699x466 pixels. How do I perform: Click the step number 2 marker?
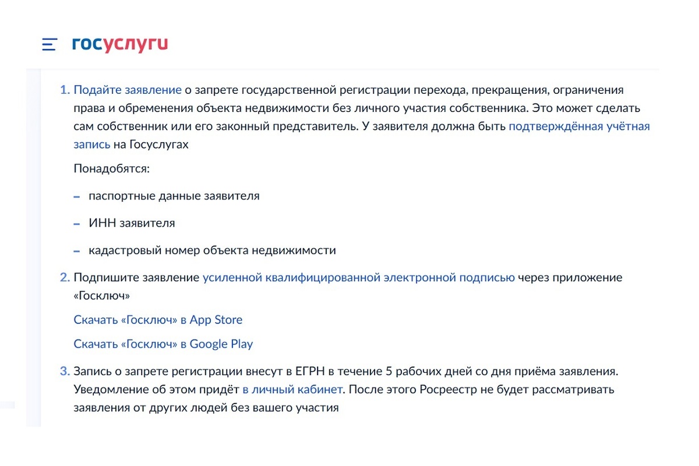point(64,277)
